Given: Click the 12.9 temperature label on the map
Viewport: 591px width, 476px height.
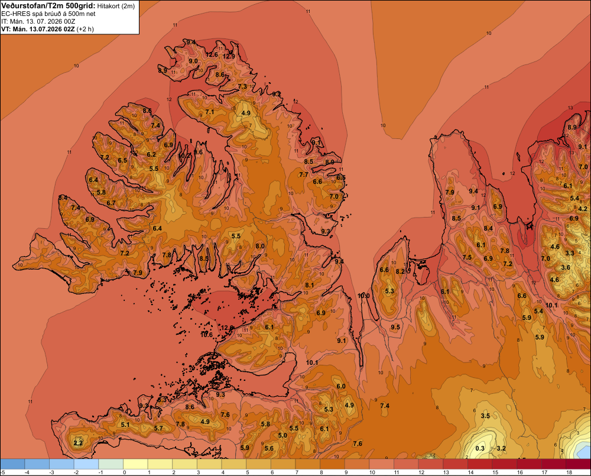Looking at the screenshot, I should 229,56.
